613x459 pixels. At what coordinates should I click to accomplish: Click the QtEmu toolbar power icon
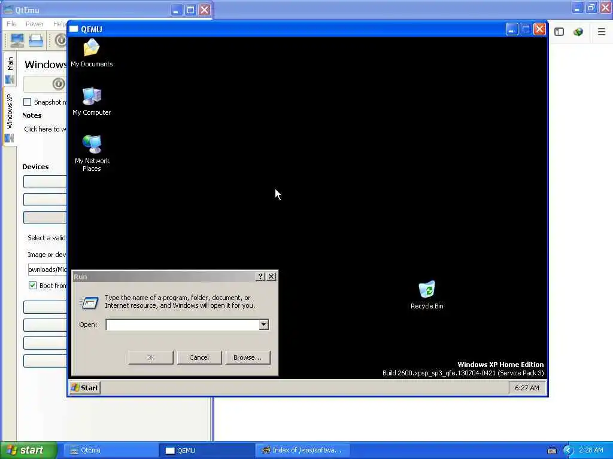coord(60,41)
